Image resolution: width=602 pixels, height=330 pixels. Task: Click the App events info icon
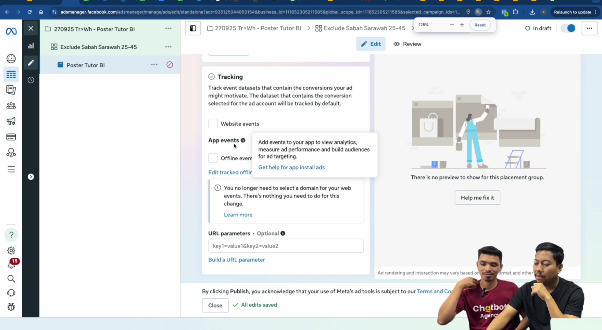pos(243,140)
